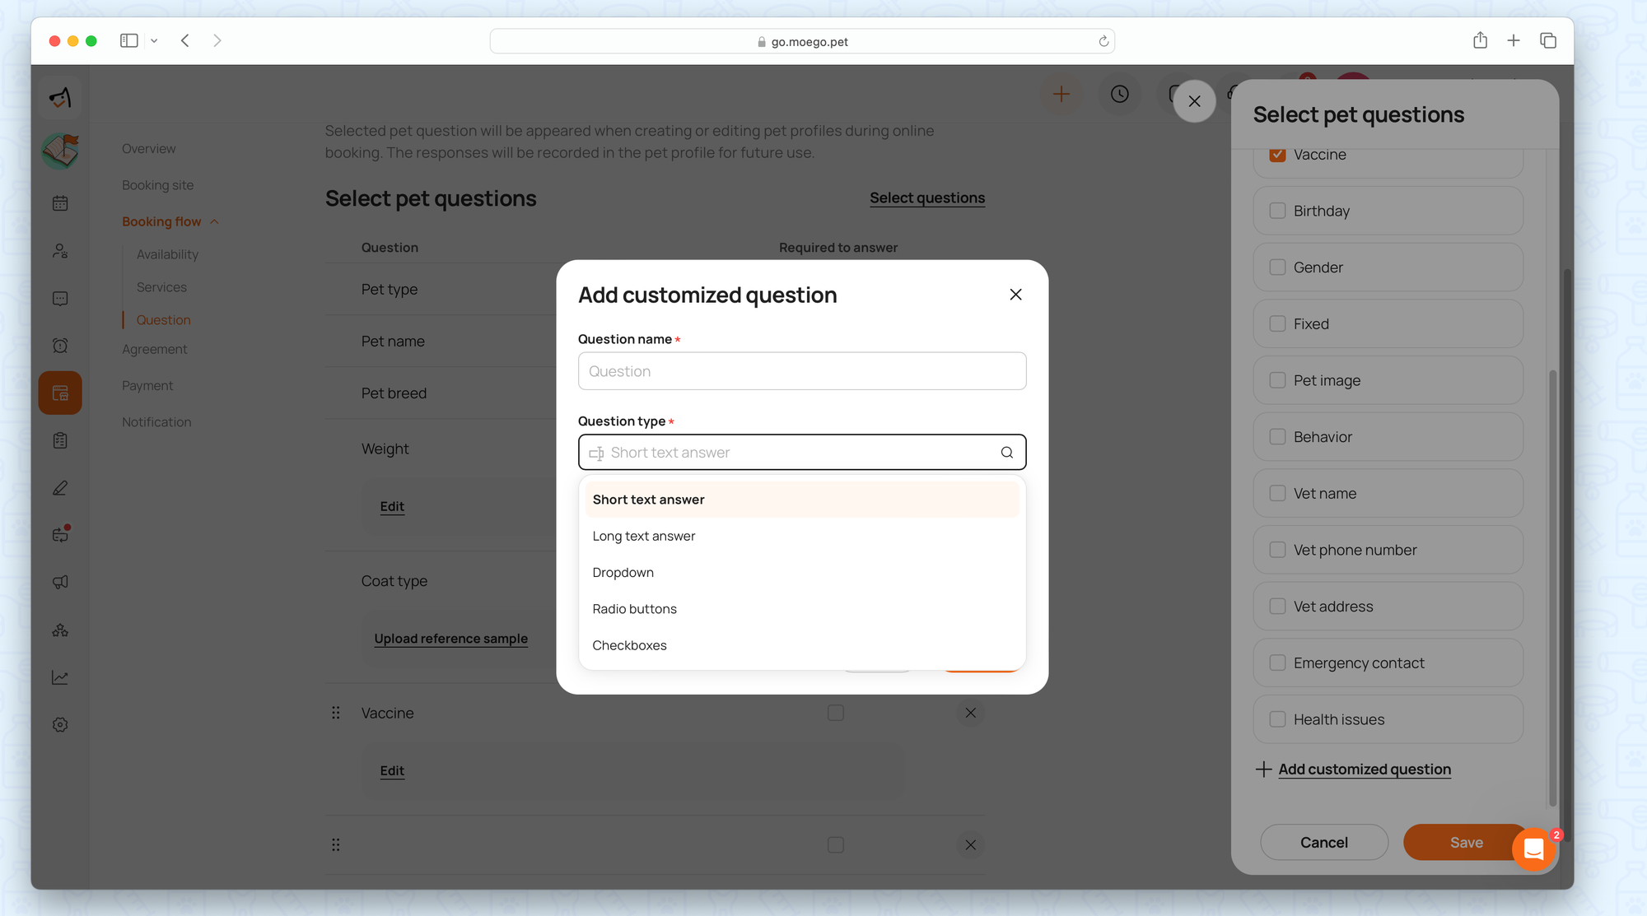Enable the Health issues checkbox
This screenshot has width=1647, height=916.
[x=1277, y=719]
